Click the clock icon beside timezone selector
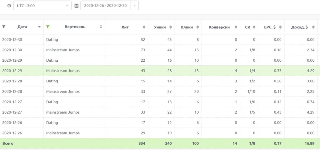The width and height of the screenshot is (320, 150). (9, 5)
